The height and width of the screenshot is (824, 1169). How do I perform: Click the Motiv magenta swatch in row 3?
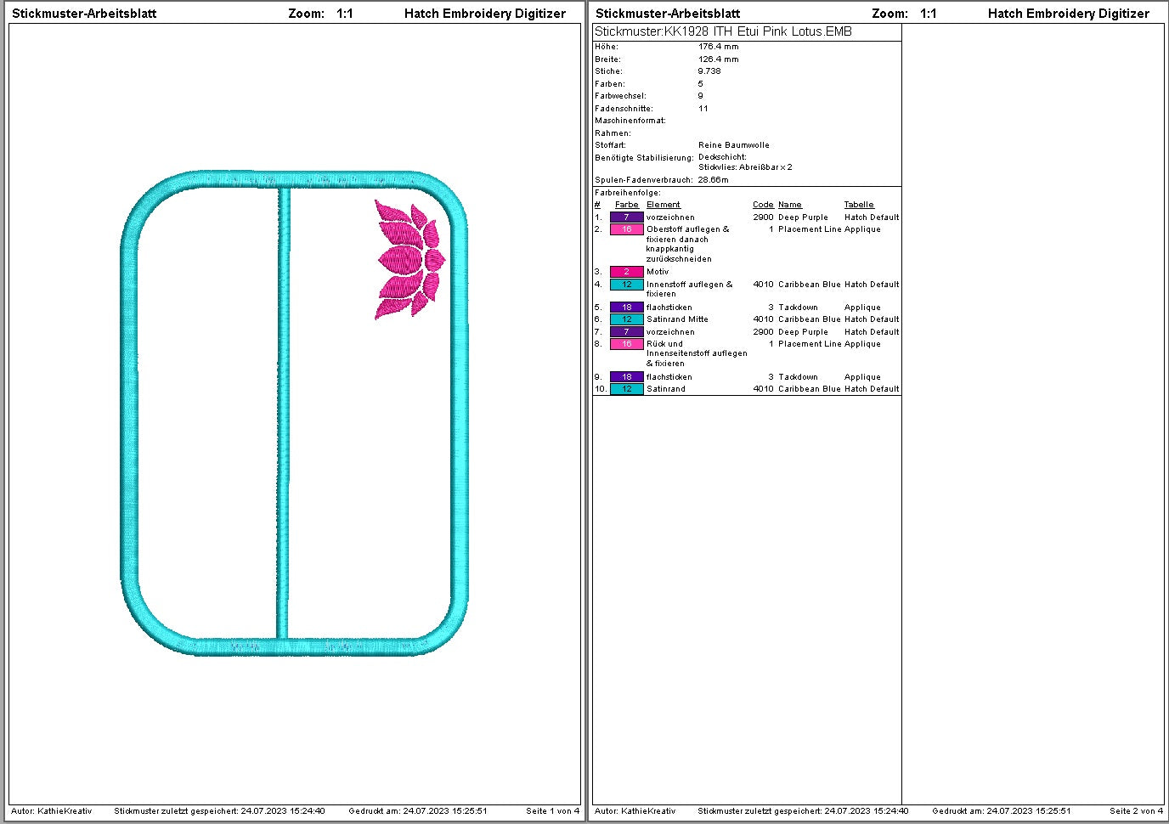tap(626, 272)
